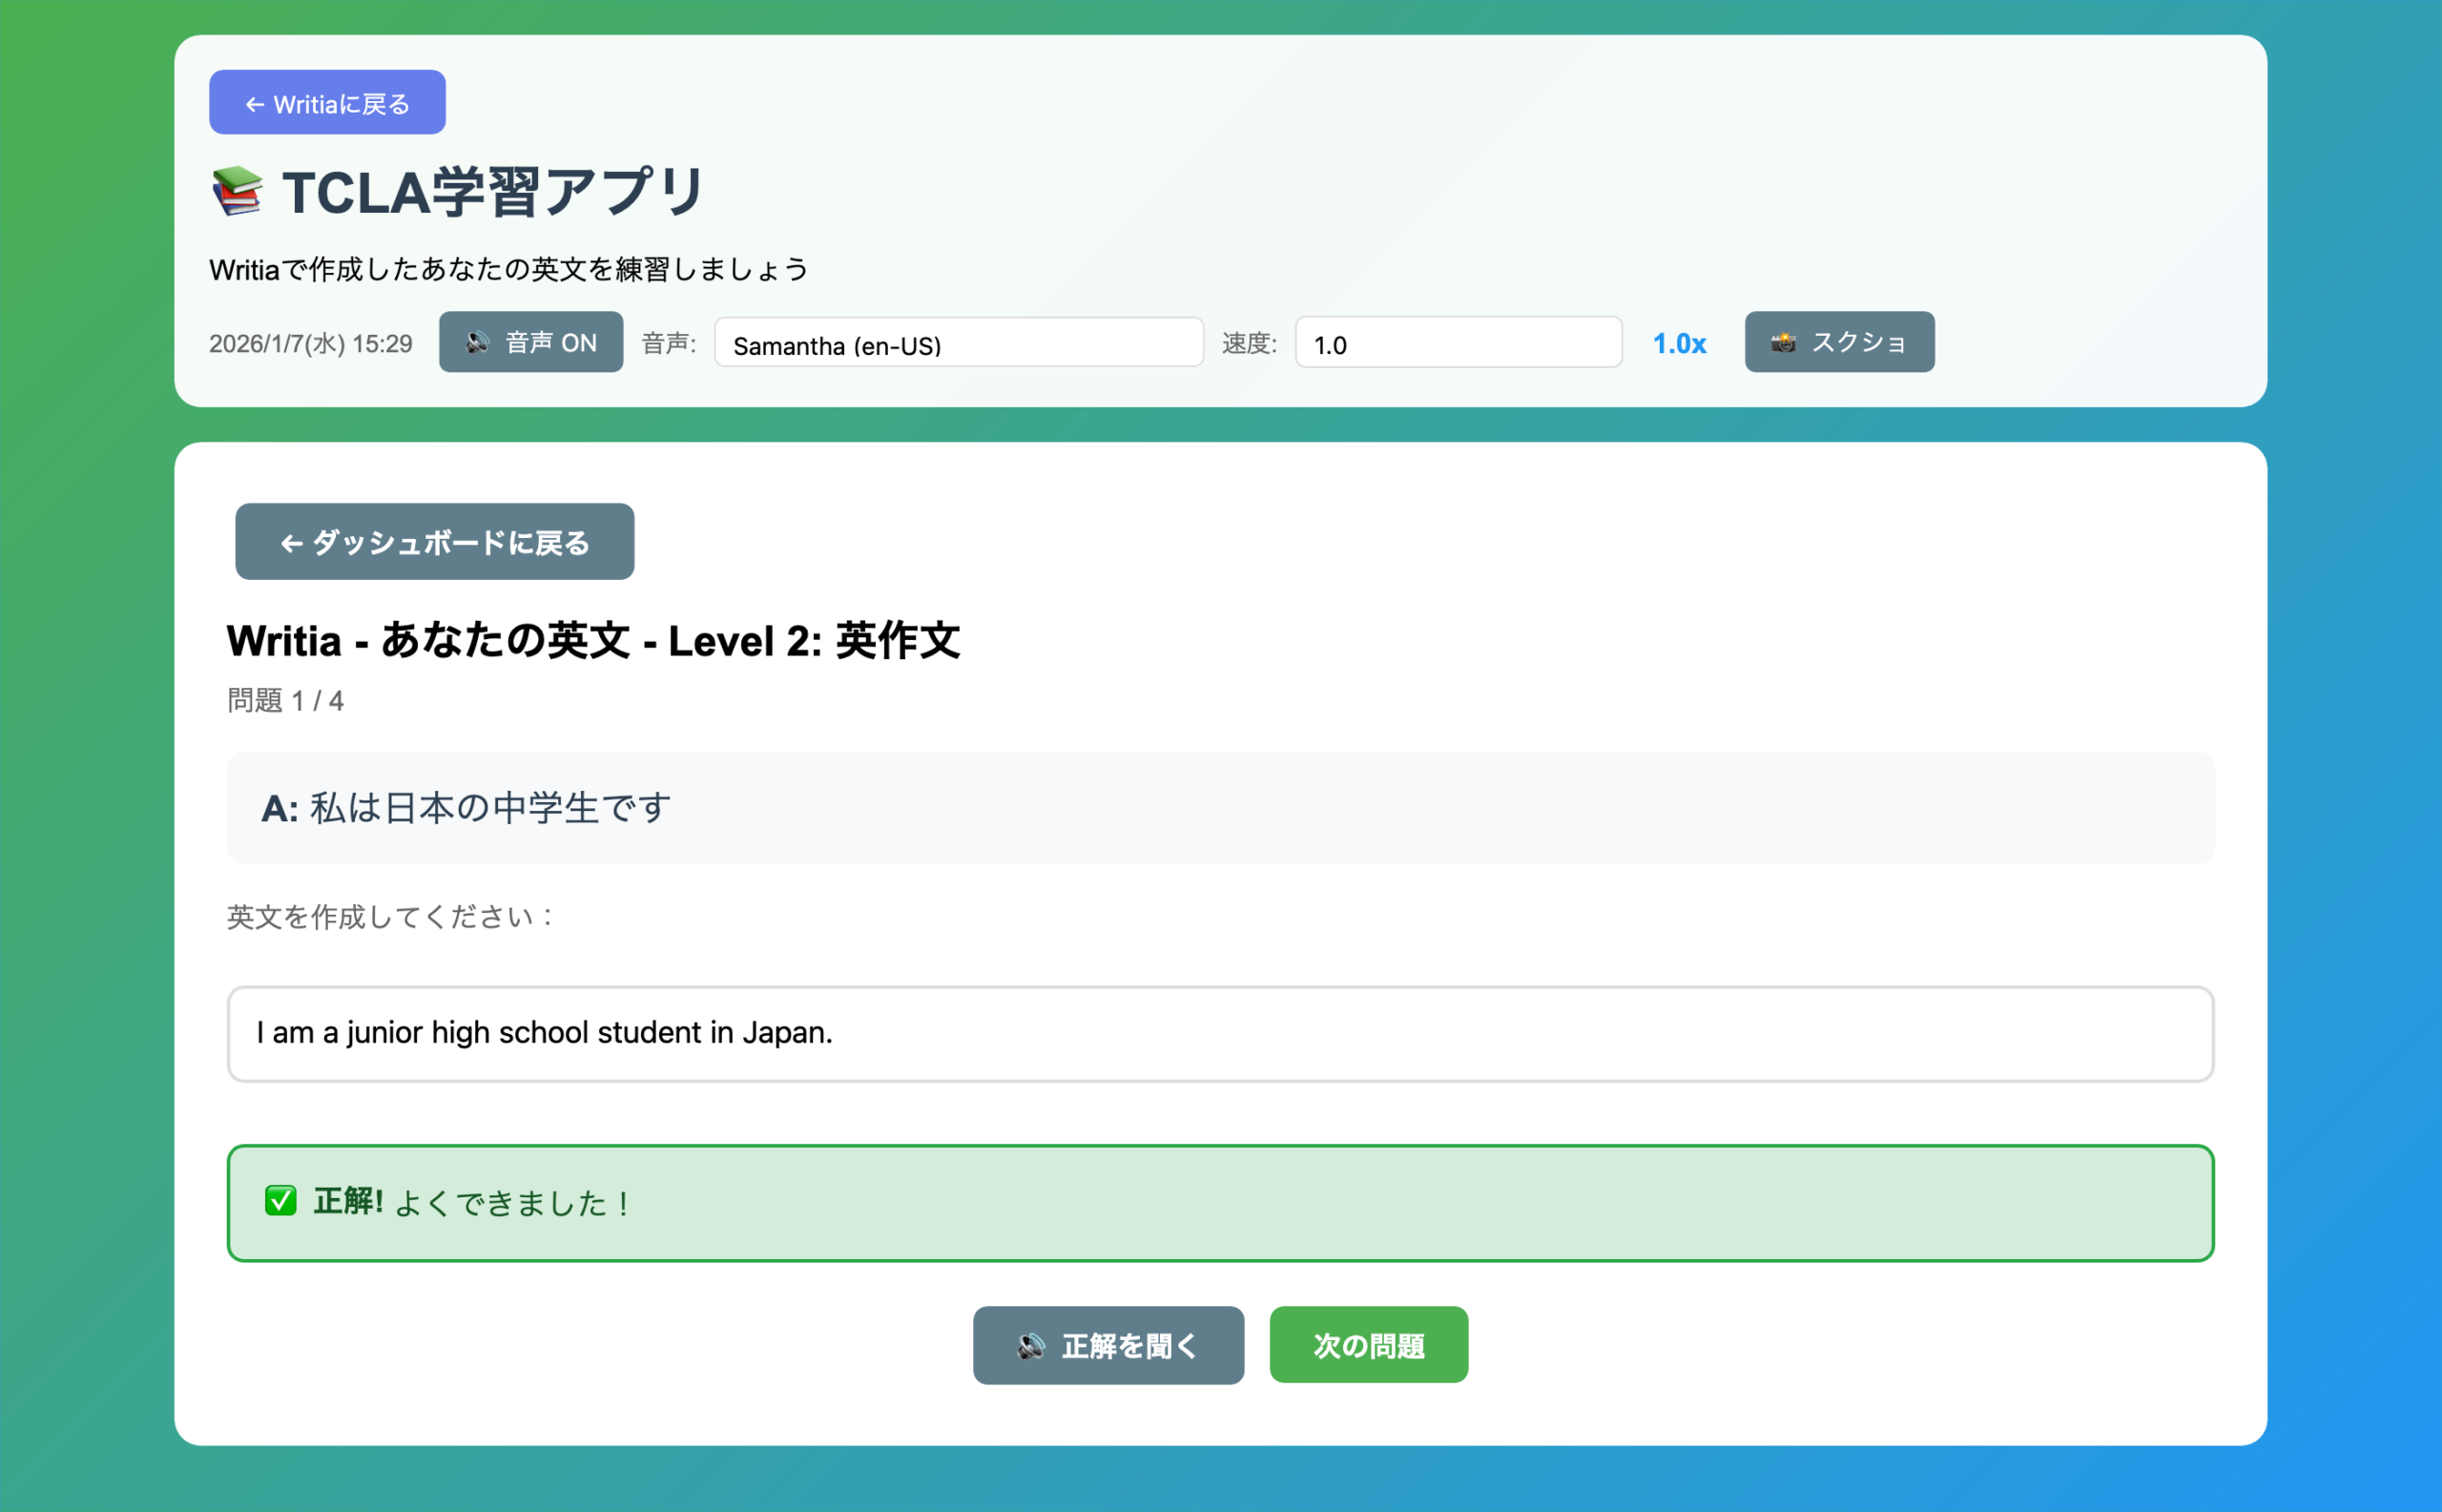Click the 1.0x speed indicator
Image resolution: width=2442 pixels, height=1512 pixels.
click(1679, 343)
